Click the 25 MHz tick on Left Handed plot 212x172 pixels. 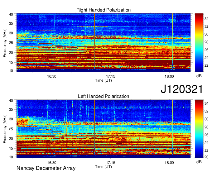[x=11, y=129]
